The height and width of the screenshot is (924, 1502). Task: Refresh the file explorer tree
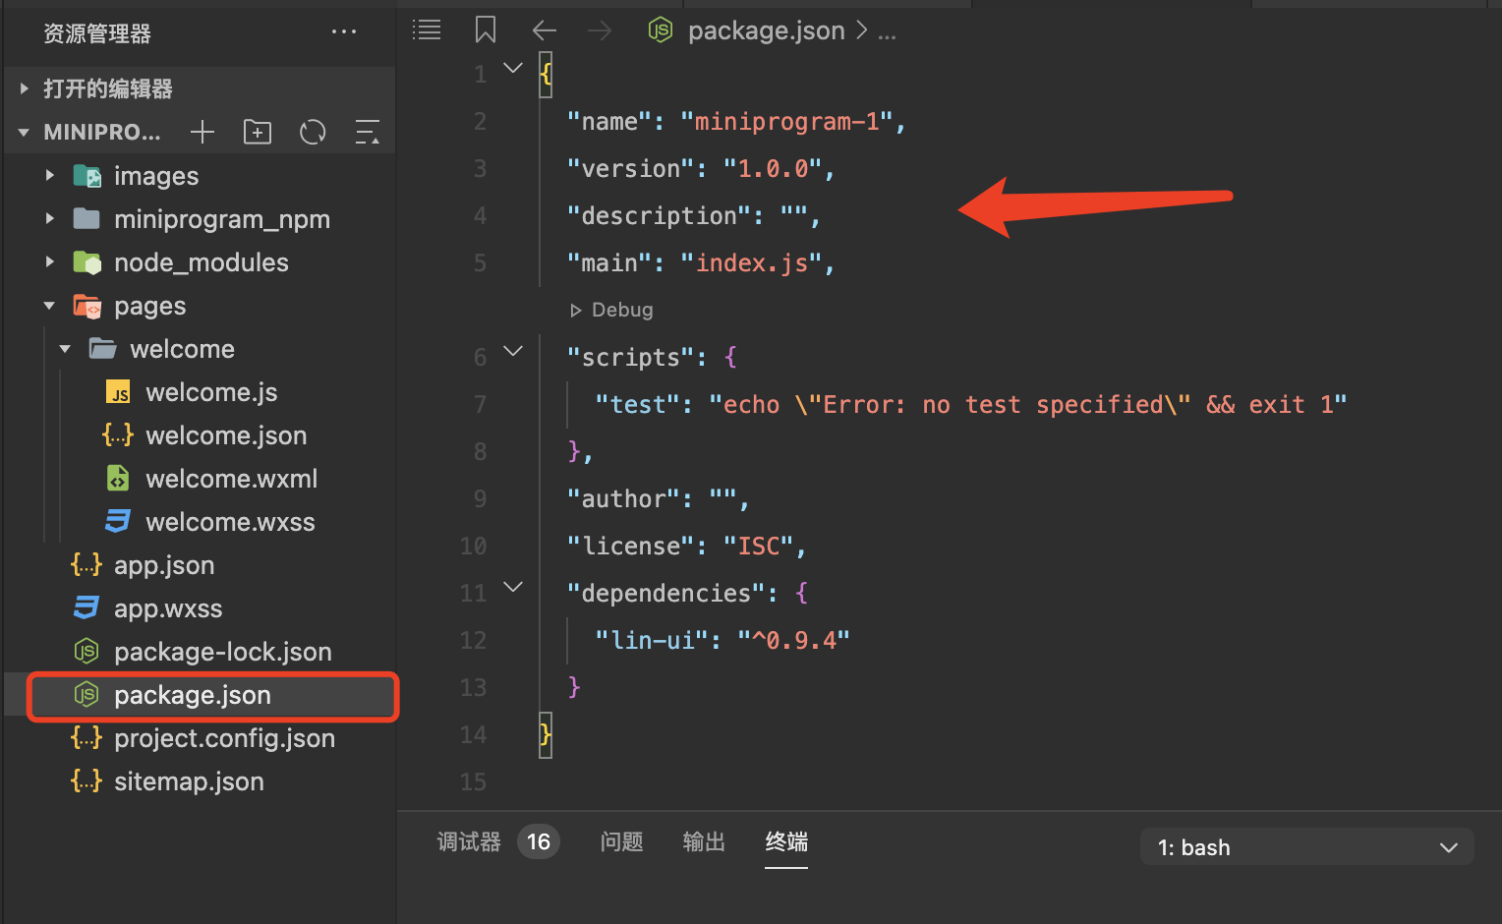pos(313,132)
